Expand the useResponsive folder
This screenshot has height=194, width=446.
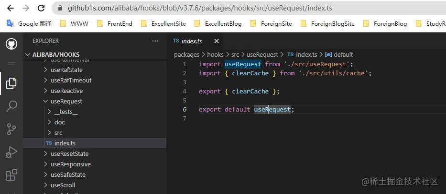click(x=95, y=164)
